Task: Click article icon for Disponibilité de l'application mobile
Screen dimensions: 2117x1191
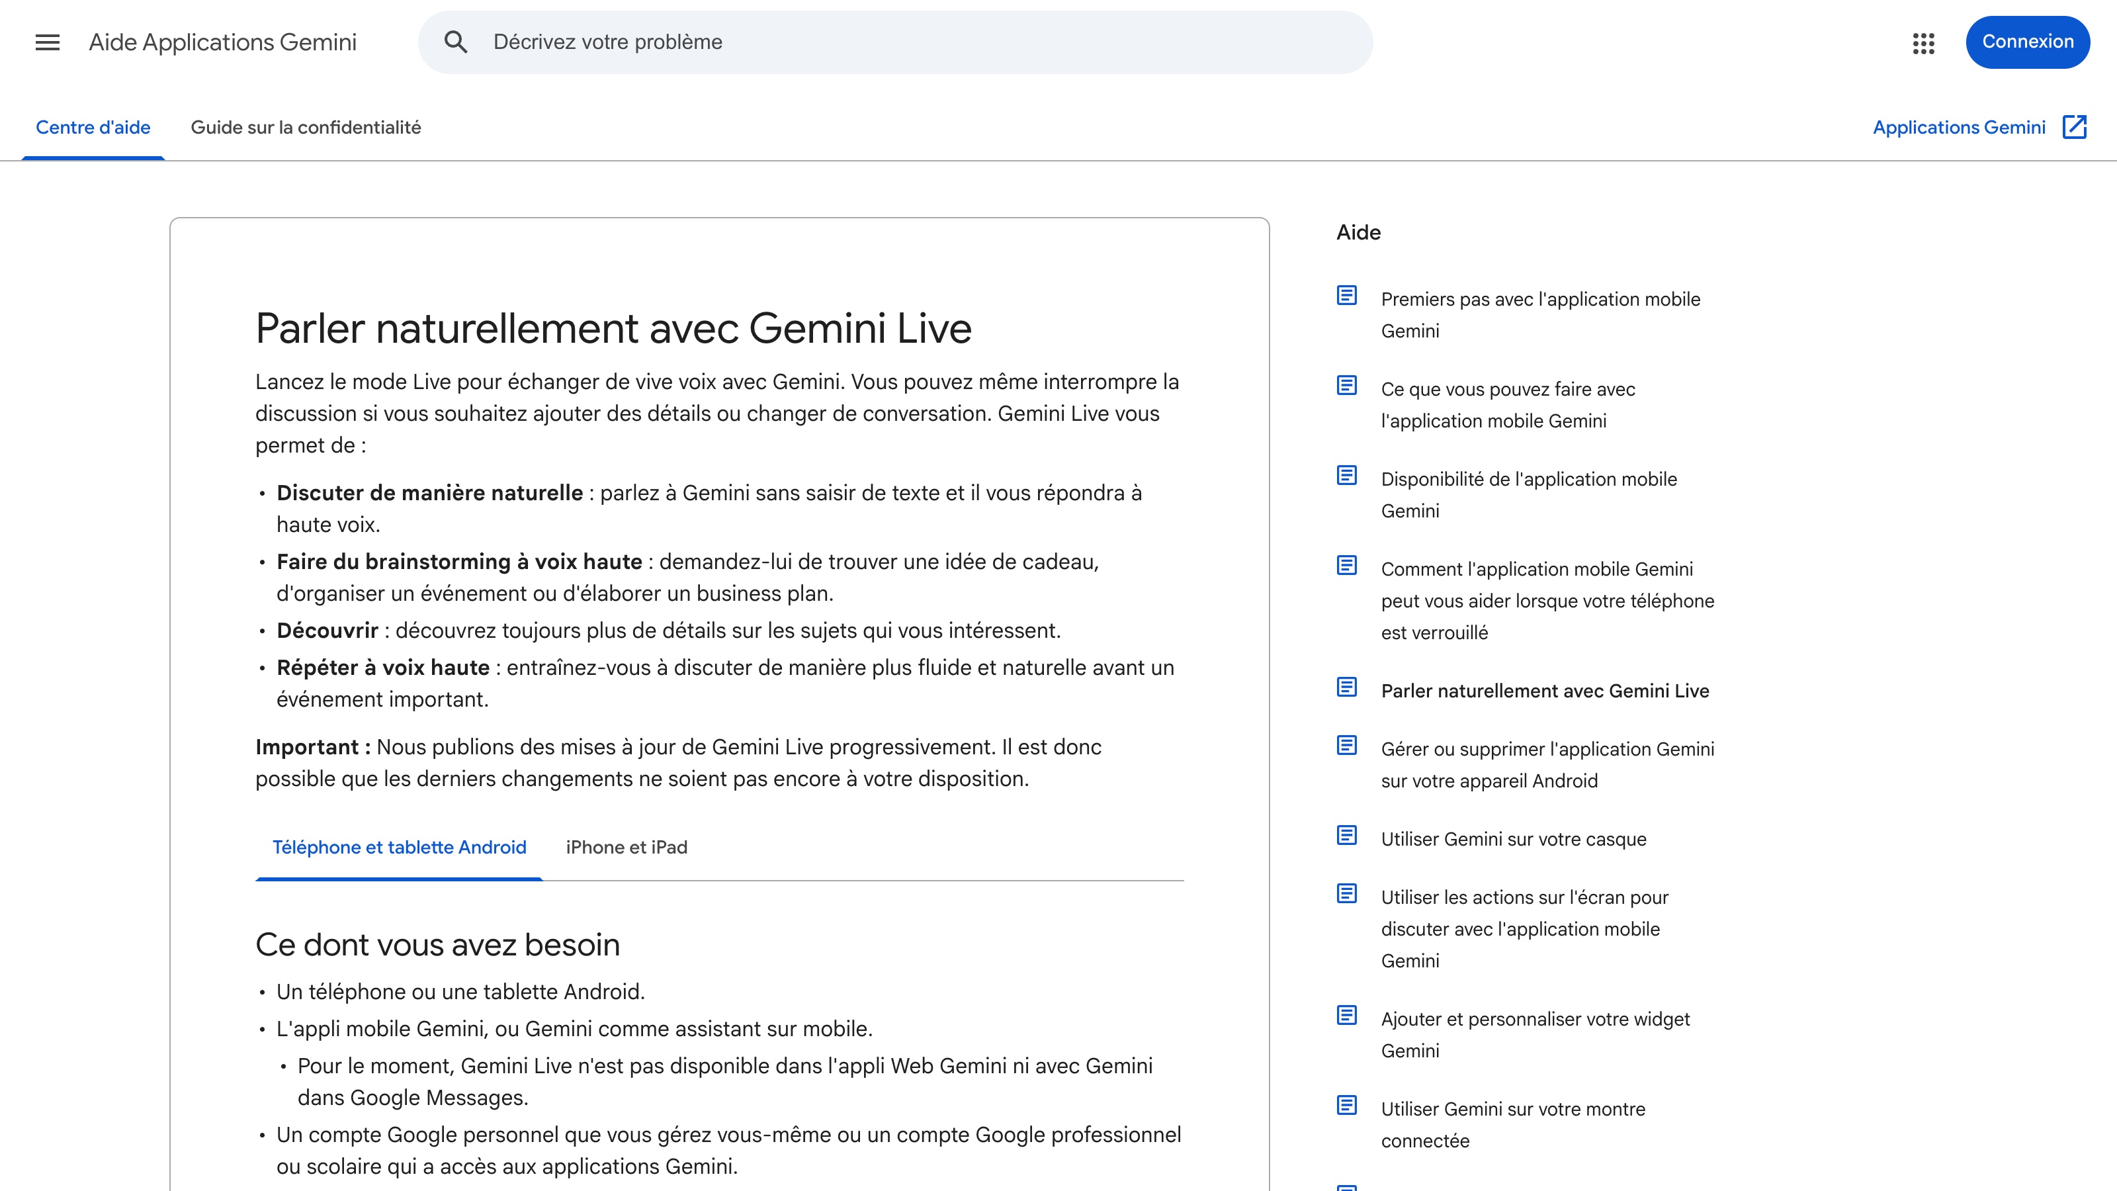Action: tap(1346, 475)
